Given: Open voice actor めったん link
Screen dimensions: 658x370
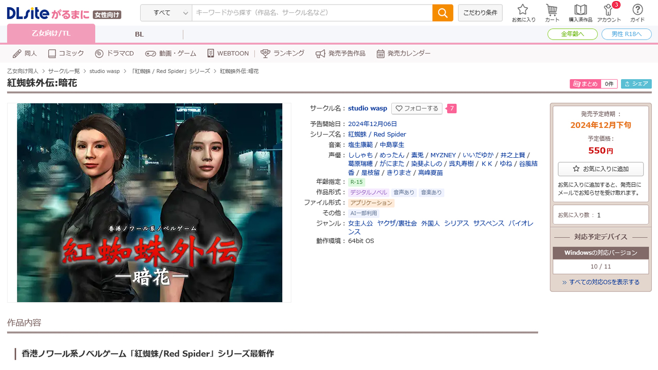Looking at the screenshot, I should click(392, 155).
